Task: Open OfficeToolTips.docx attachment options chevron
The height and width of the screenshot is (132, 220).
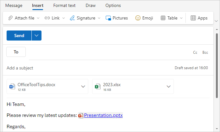Action: (x=83, y=86)
